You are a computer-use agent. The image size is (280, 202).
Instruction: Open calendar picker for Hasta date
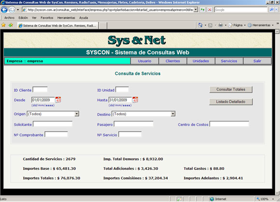[x=135, y=100]
